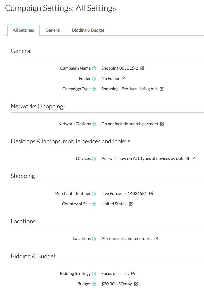Edit the Locations setting
204x291 pixels.
click(x=156, y=239)
